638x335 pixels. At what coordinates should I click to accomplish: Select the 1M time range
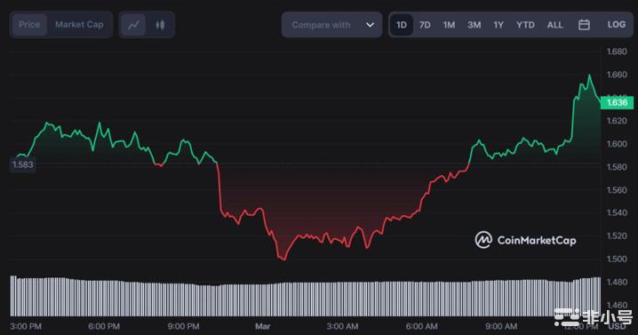pos(449,25)
